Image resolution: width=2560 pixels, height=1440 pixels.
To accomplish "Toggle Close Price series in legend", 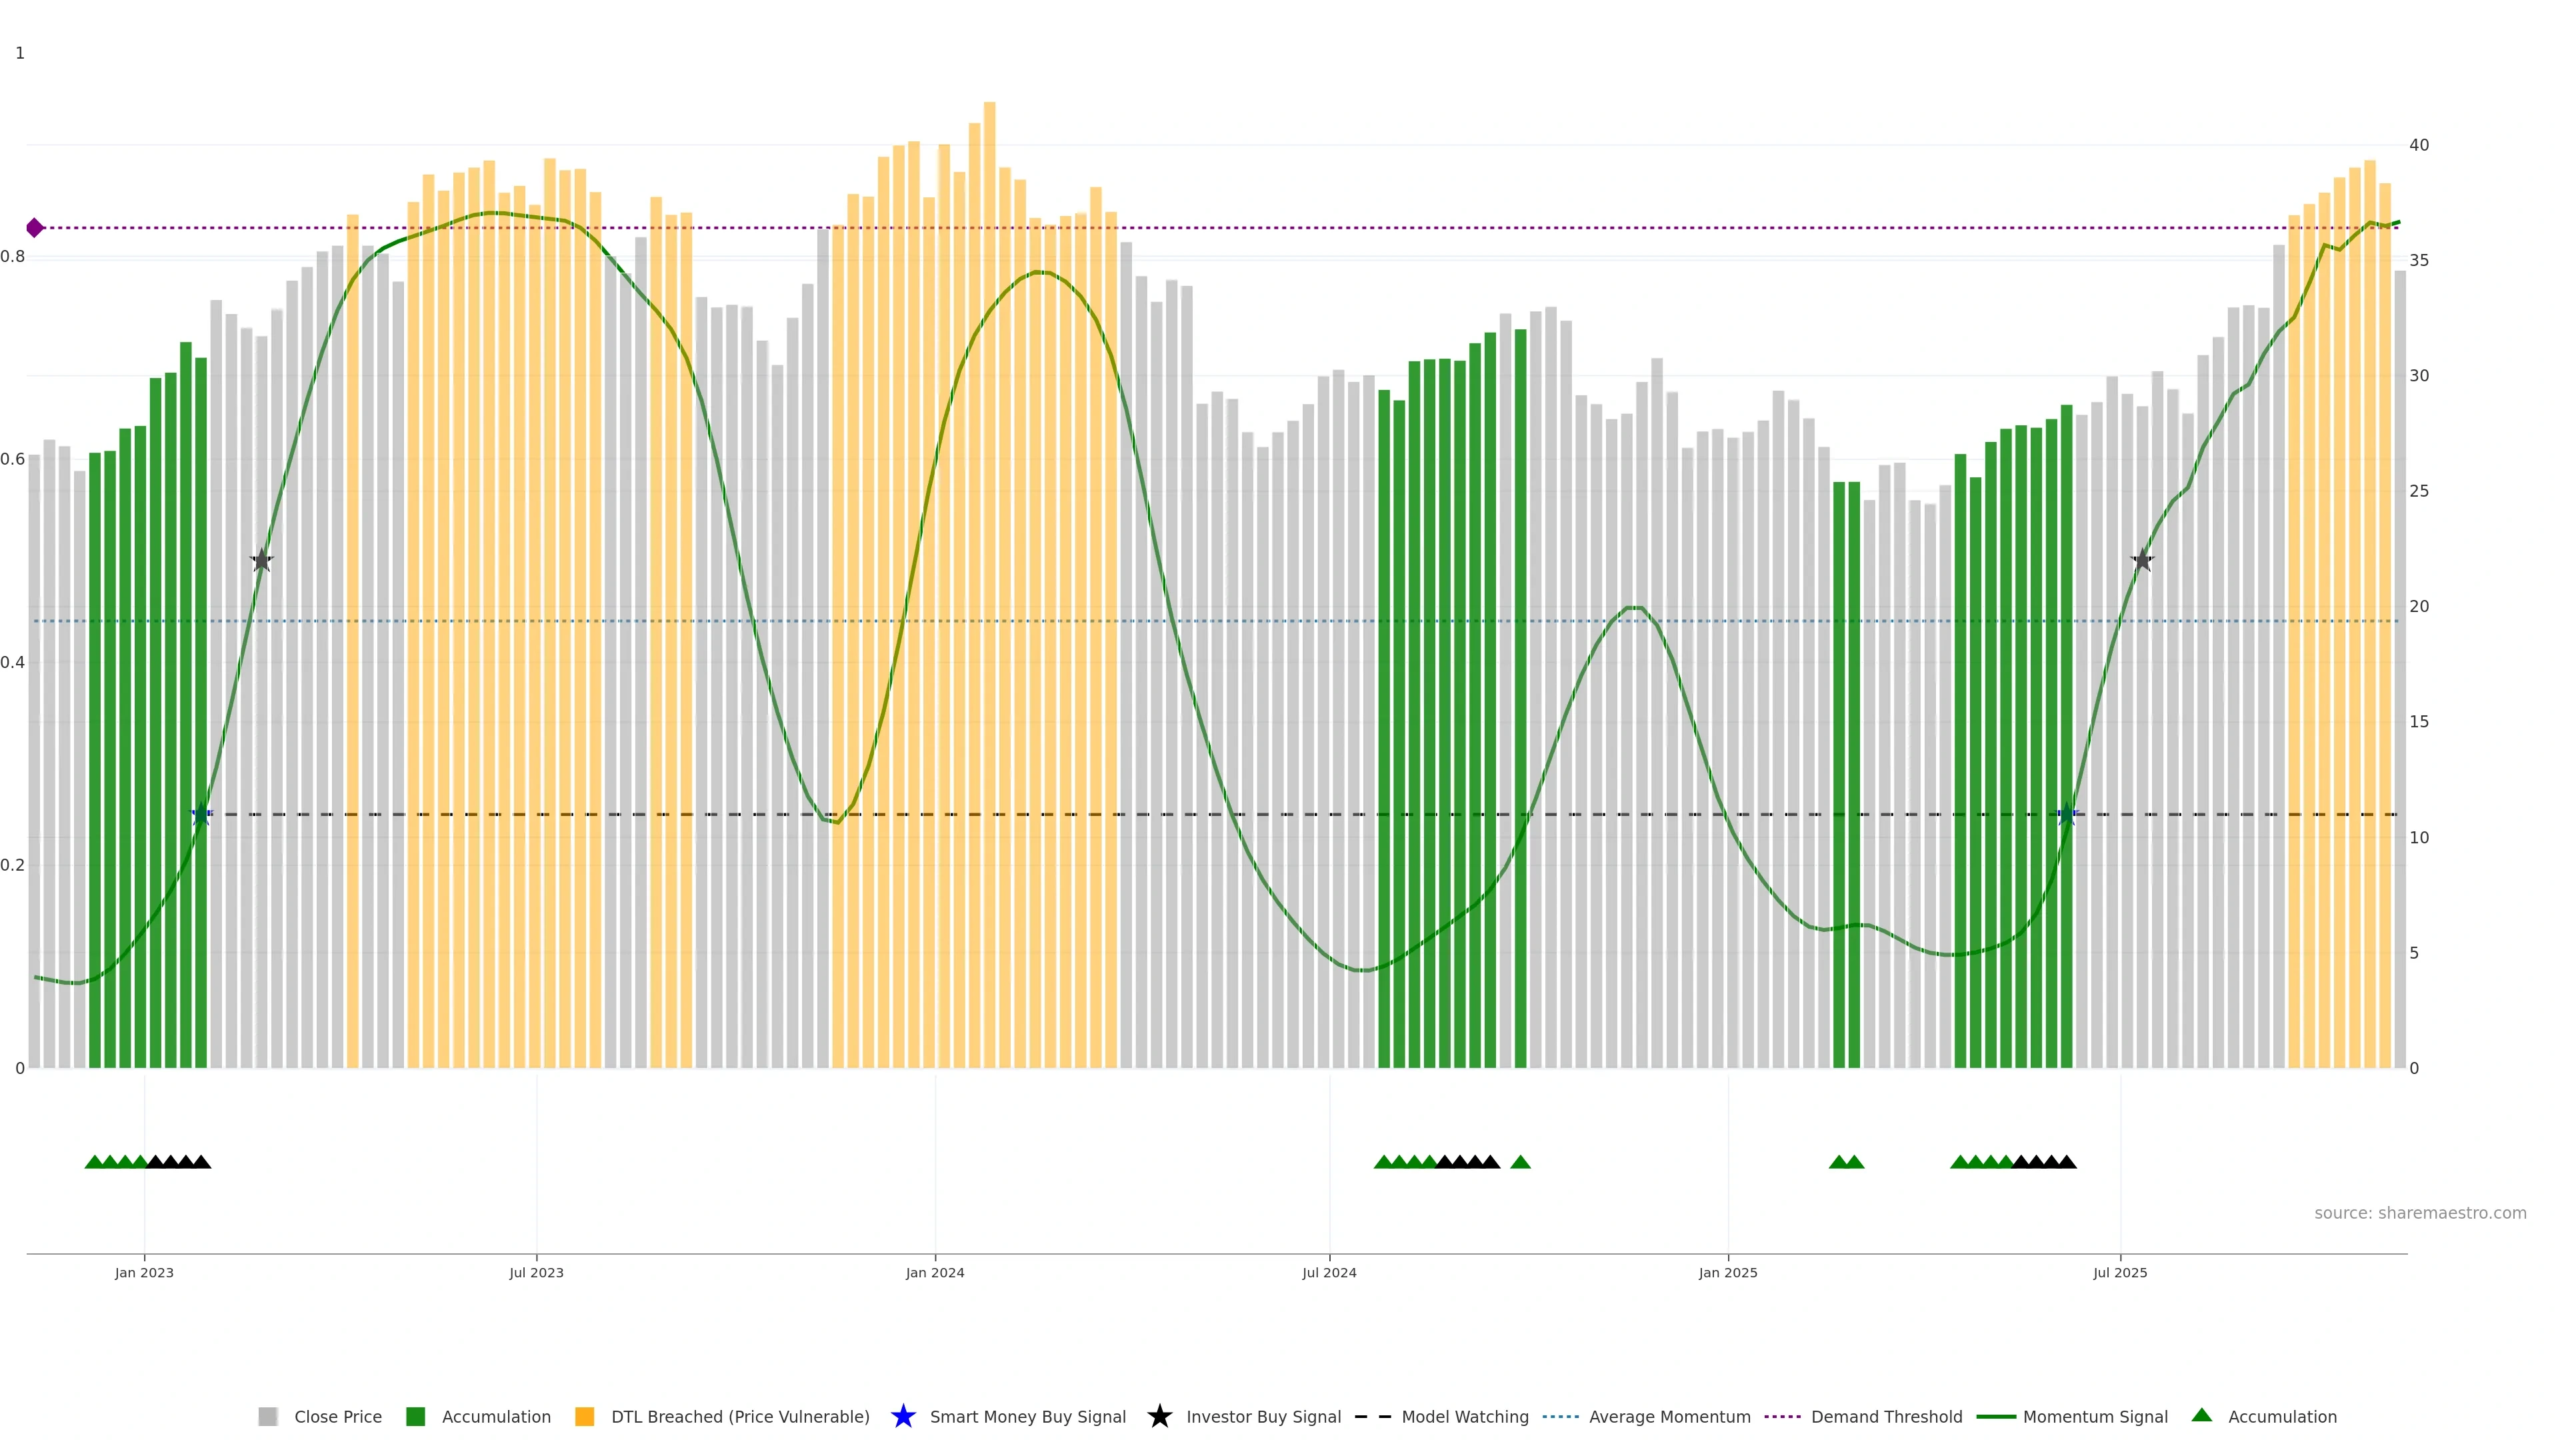I will click(337, 1416).
